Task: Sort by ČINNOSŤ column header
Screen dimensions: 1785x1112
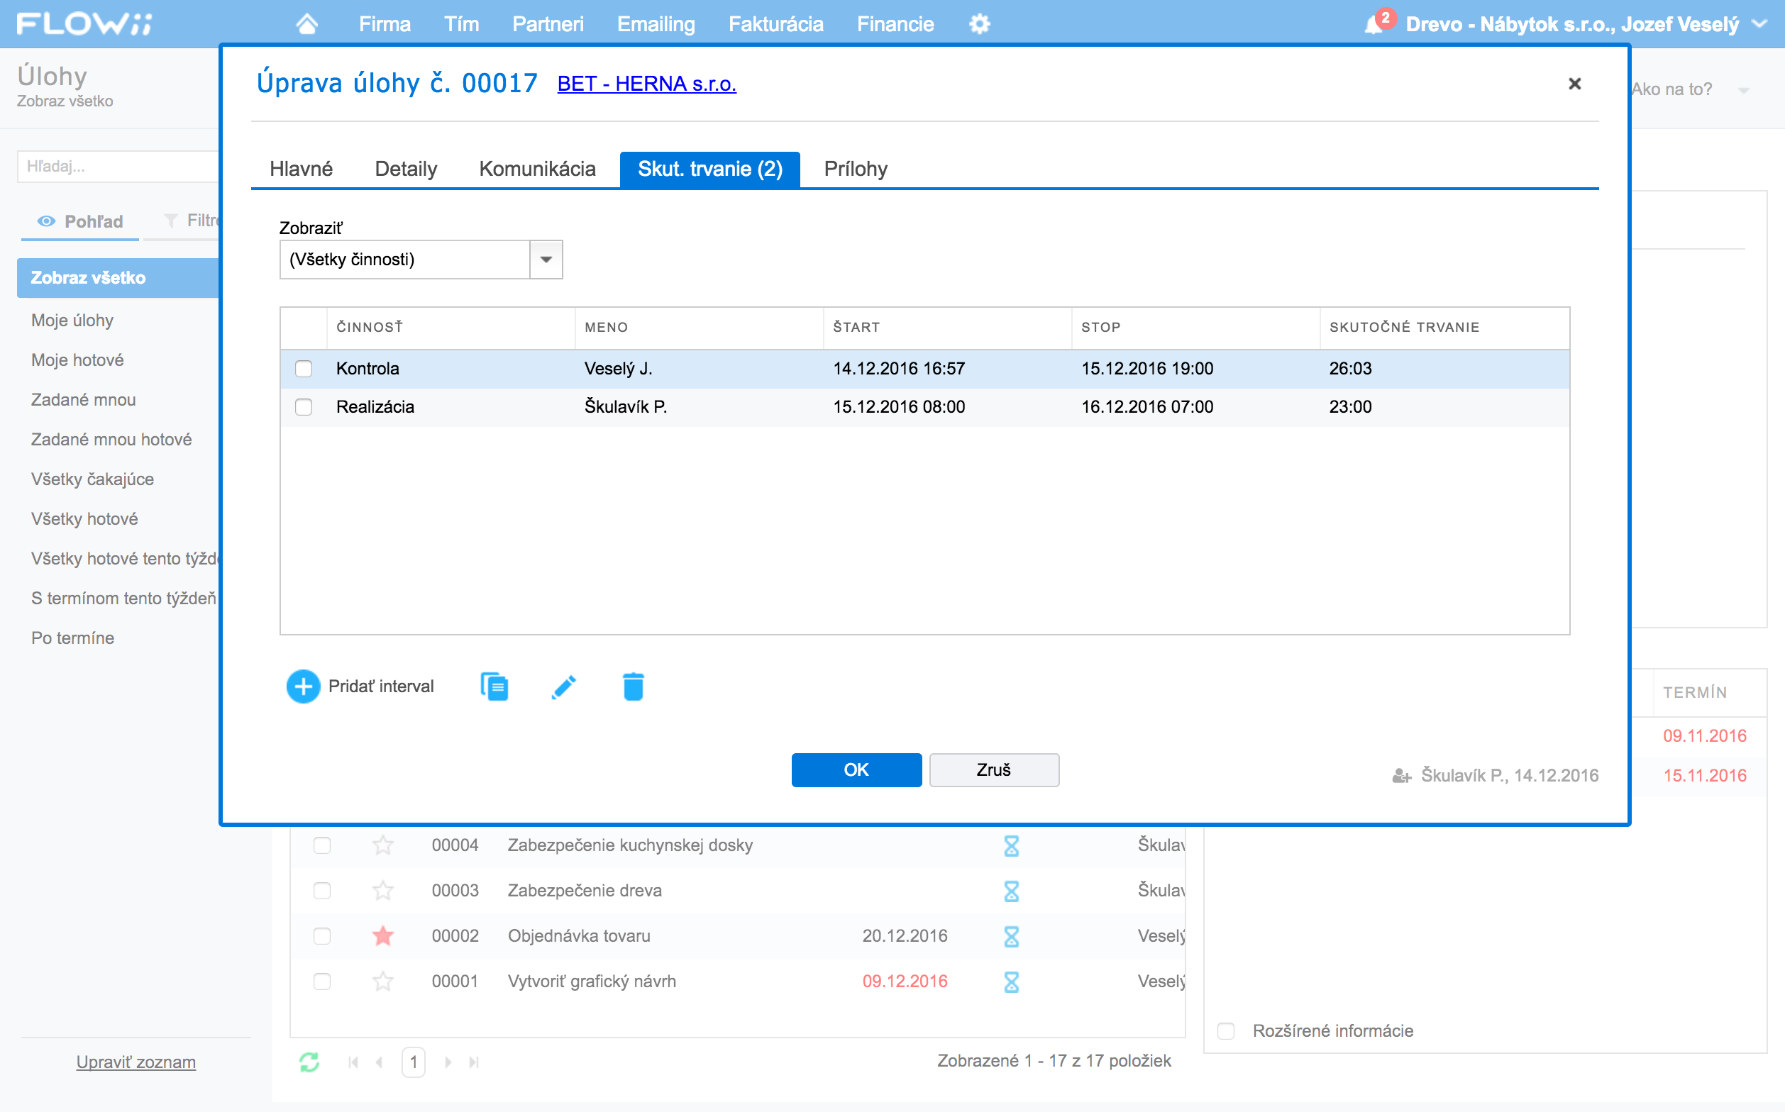Action: click(x=451, y=327)
